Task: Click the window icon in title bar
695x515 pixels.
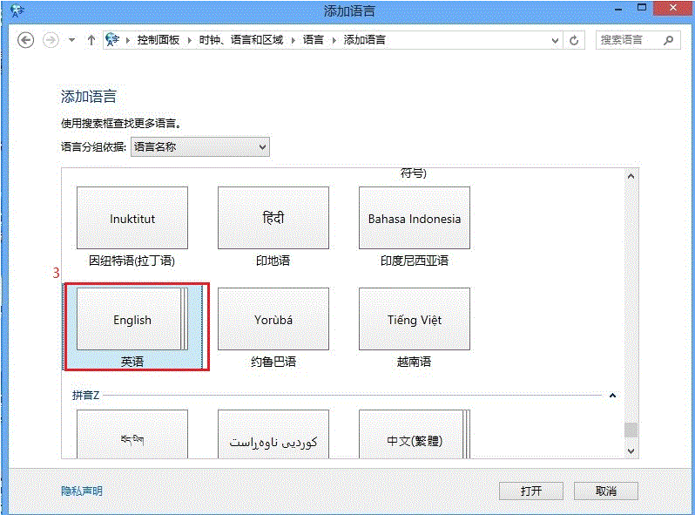Action: (17, 10)
